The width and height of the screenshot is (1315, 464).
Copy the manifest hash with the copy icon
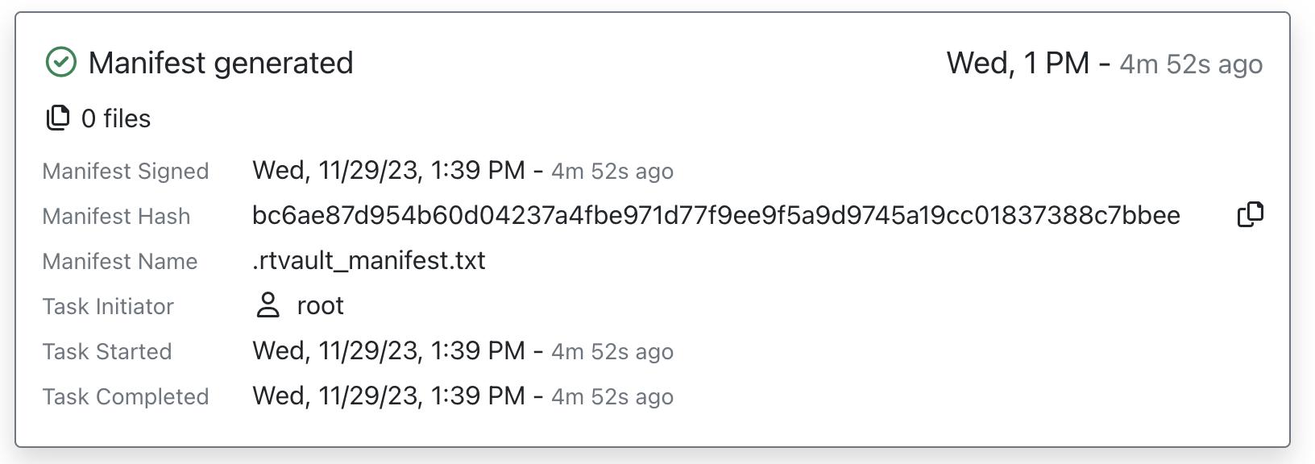click(1250, 214)
